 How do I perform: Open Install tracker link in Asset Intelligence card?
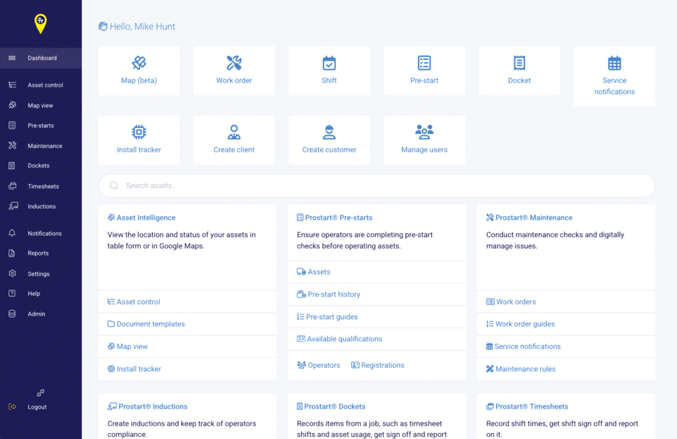tap(134, 369)
